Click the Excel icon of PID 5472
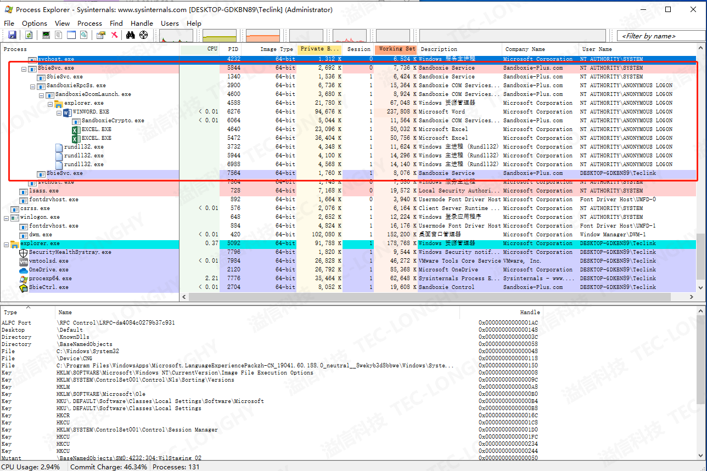The height and width of the screenshot is (471, 707). 76,138
